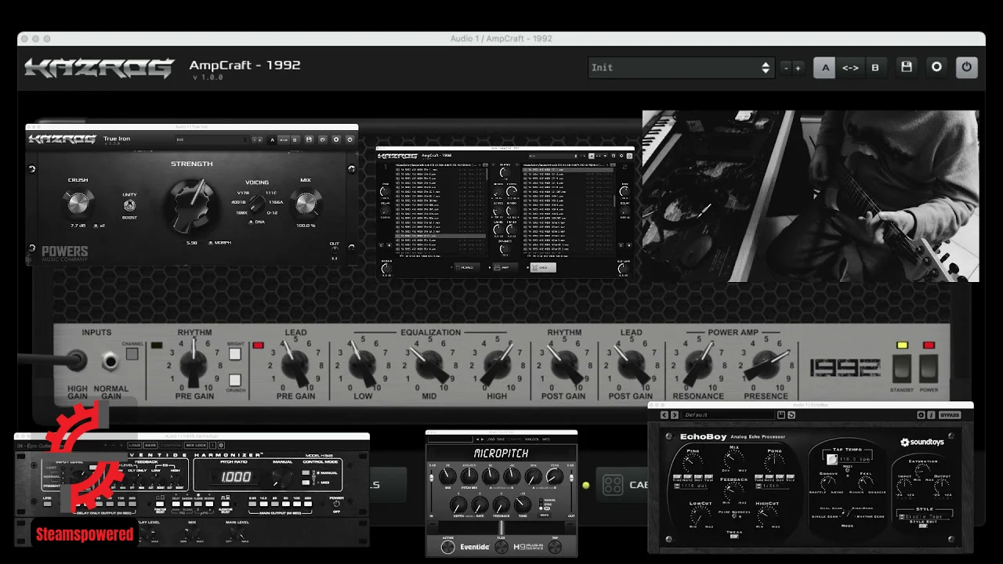Flip the UNITY/BOOST switch in True Iron
1003x564 pixels.
tap(129, 205)
